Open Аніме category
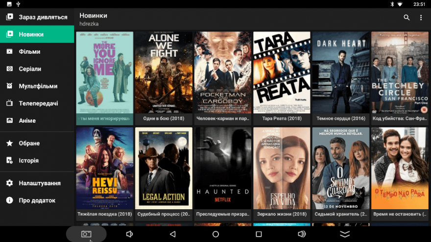 (37, 120)
